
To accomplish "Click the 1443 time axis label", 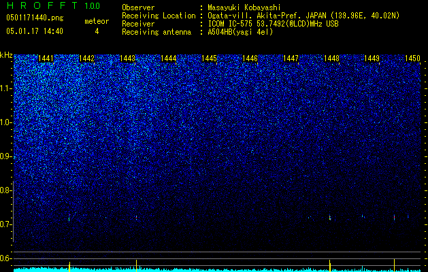I will pyautogui.click(x=127, y=58).
